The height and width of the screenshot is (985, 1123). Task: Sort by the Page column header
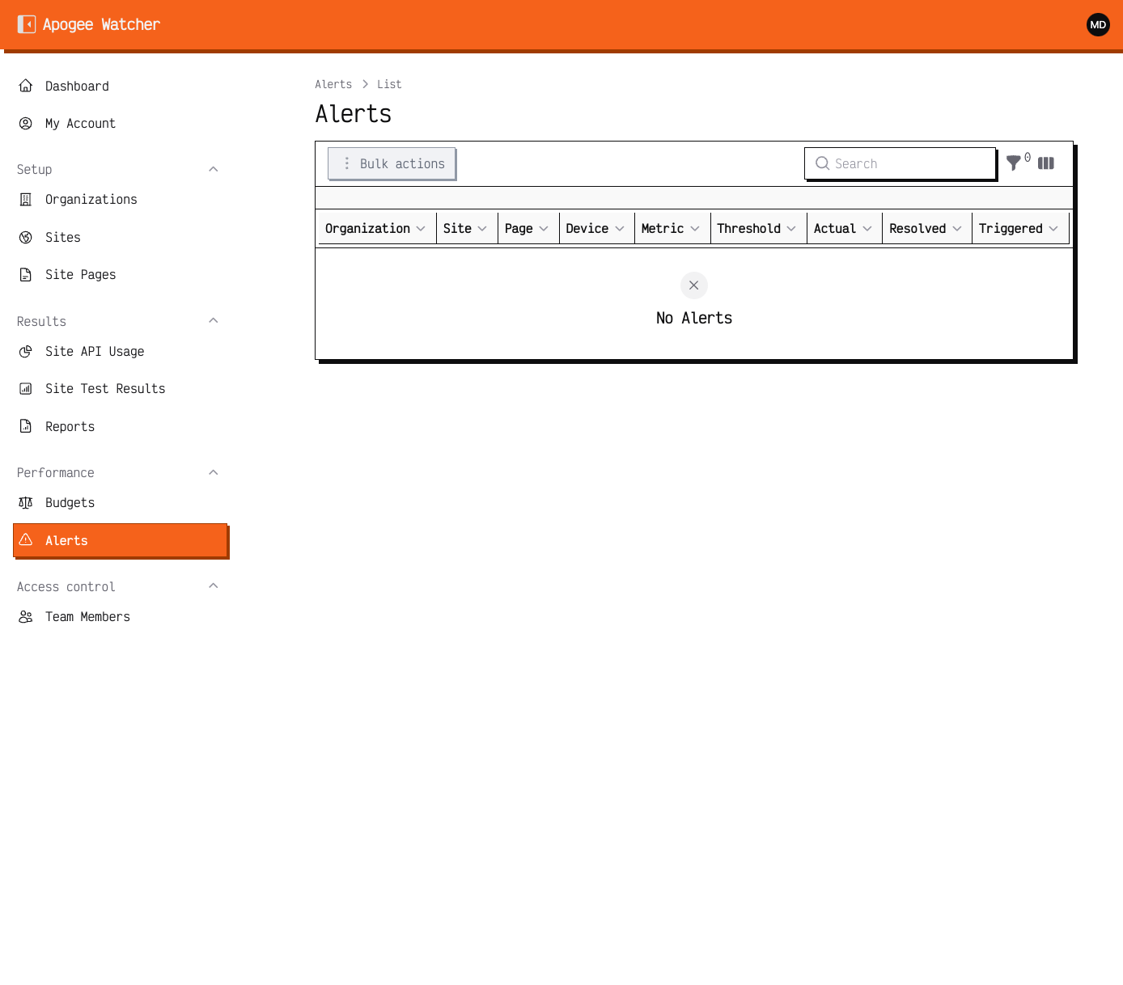(527, 228)
